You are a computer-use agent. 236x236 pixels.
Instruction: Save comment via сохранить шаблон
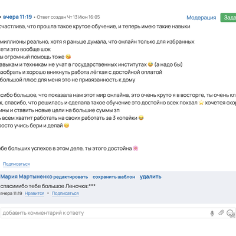pyautogui.click(x=114, y=177)
